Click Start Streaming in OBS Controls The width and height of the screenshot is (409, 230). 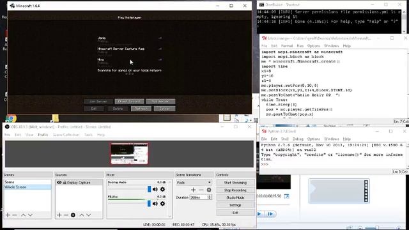point(235,183)
